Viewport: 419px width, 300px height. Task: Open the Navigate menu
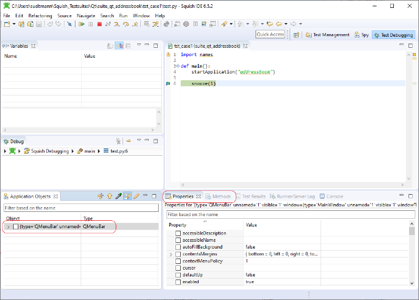86,16
